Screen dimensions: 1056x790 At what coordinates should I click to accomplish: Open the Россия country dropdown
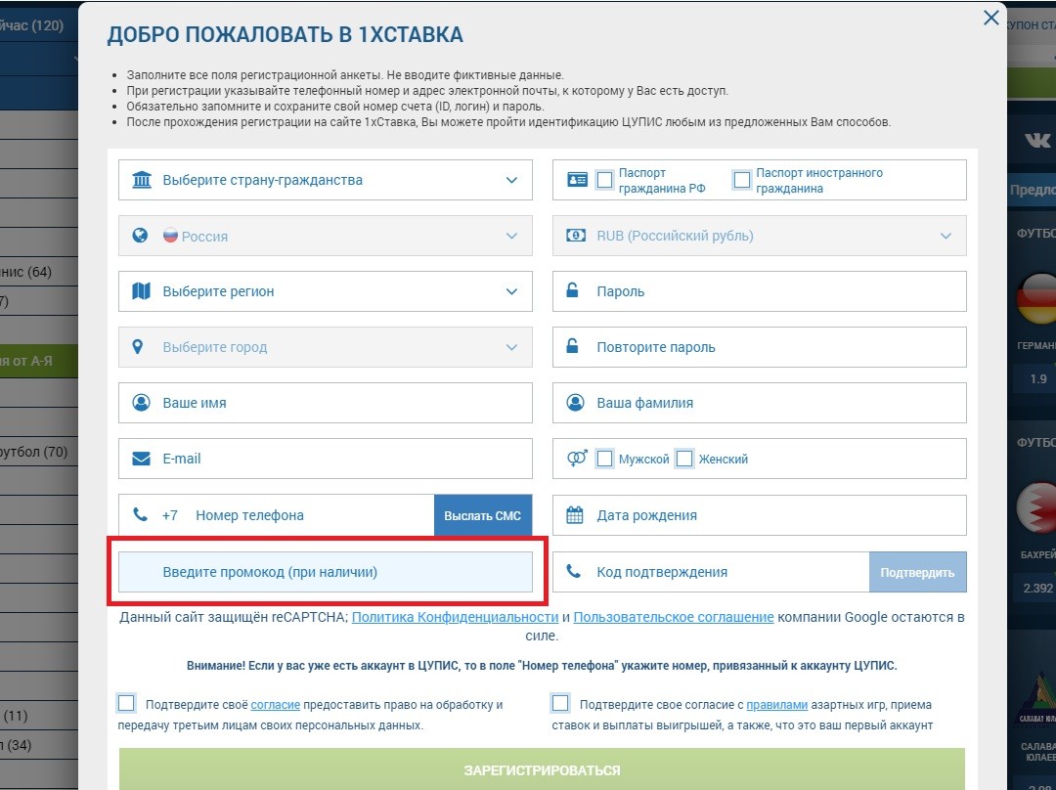pos(326,236)
